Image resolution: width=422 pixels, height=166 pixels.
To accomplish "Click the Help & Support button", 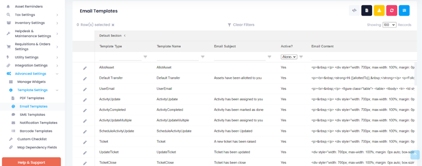I will point(31,162).
